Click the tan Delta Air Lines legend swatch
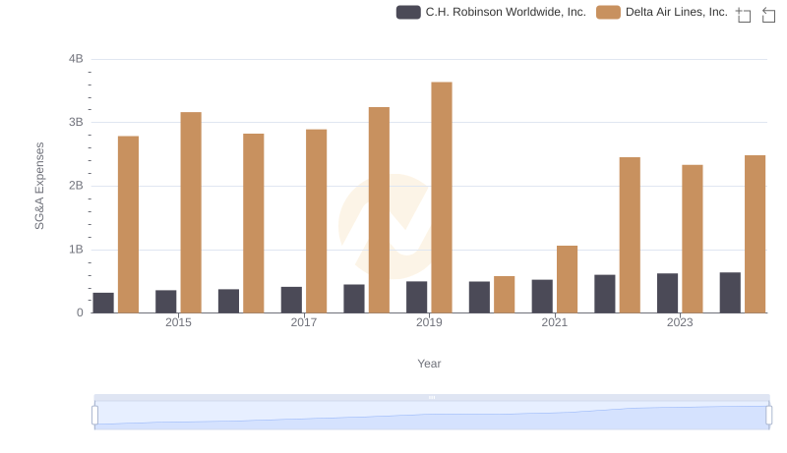Image resolution: width=787 pixels, height=453 pixels. coord(608,12)
